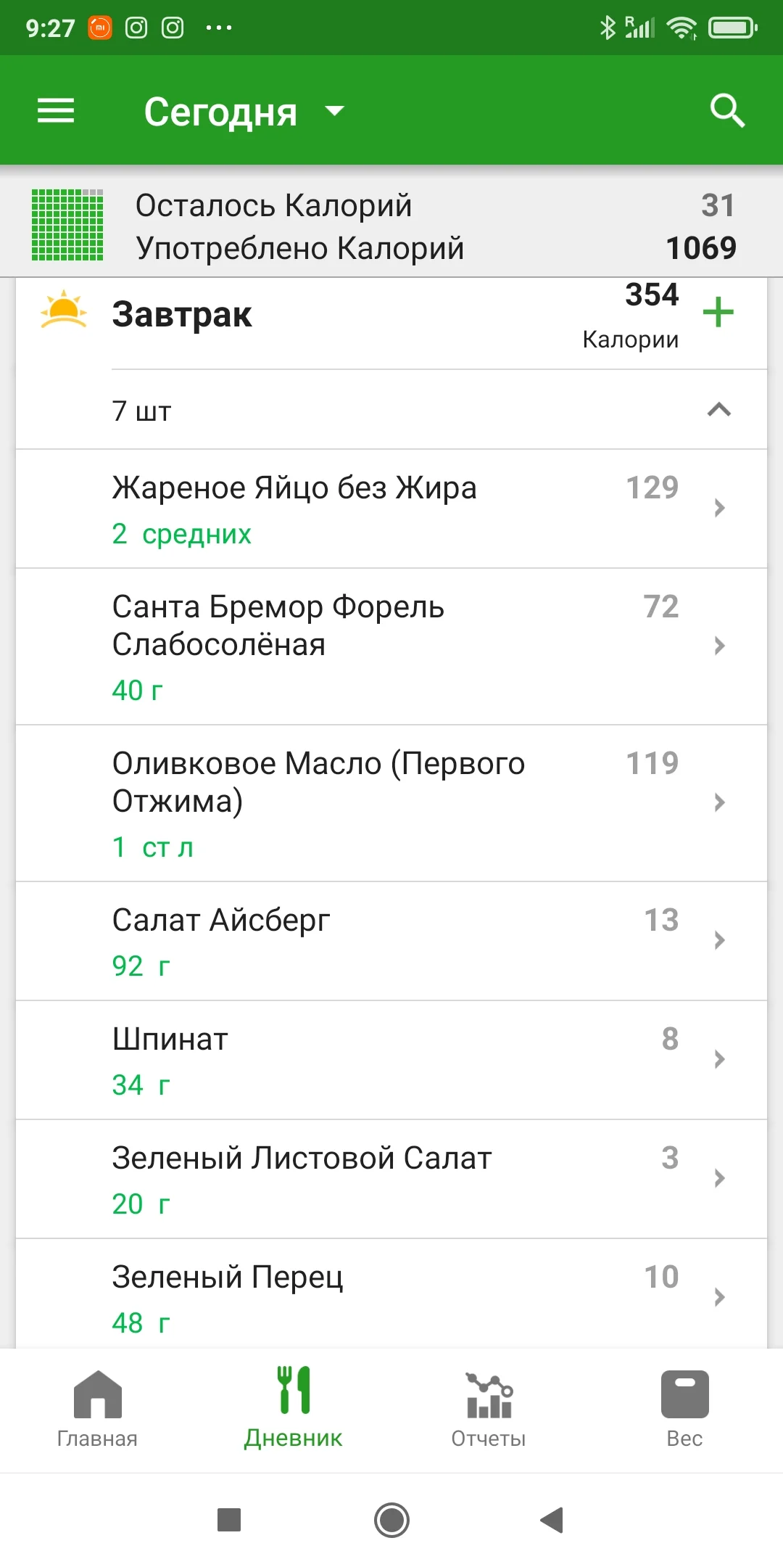Edit the Шпинат 34 г portion
783x1567 pixels.
point(141,1085)
